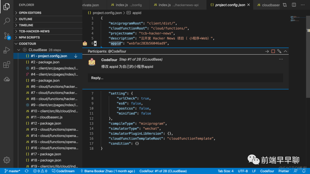Click CodeTour: #1 of 28 status item

tap(163, 171)
